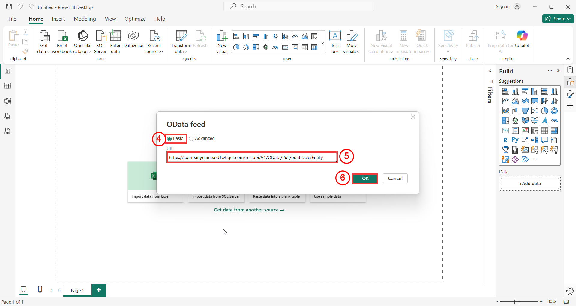The image size is (576, 306).
Task: Open DAX query view in left sidebar
Action: 8,116
